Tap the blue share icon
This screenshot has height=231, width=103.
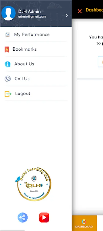click(22, 217)
